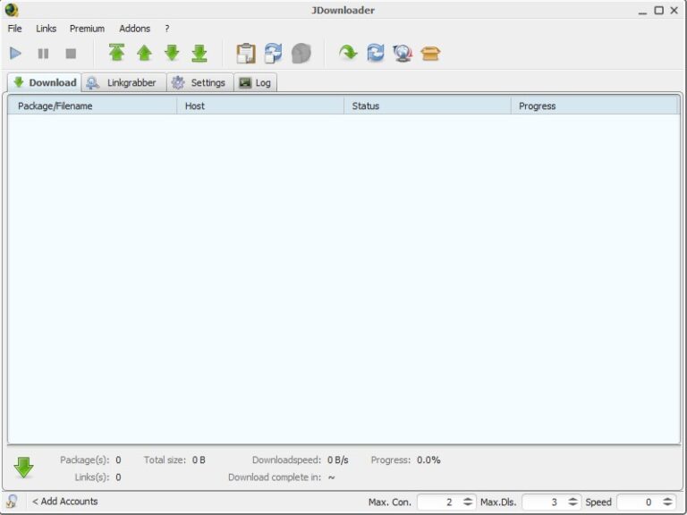687x515 pixels.
Task: Click the reconnect toggle icon next to clipboard
Action: click(274, 54)
